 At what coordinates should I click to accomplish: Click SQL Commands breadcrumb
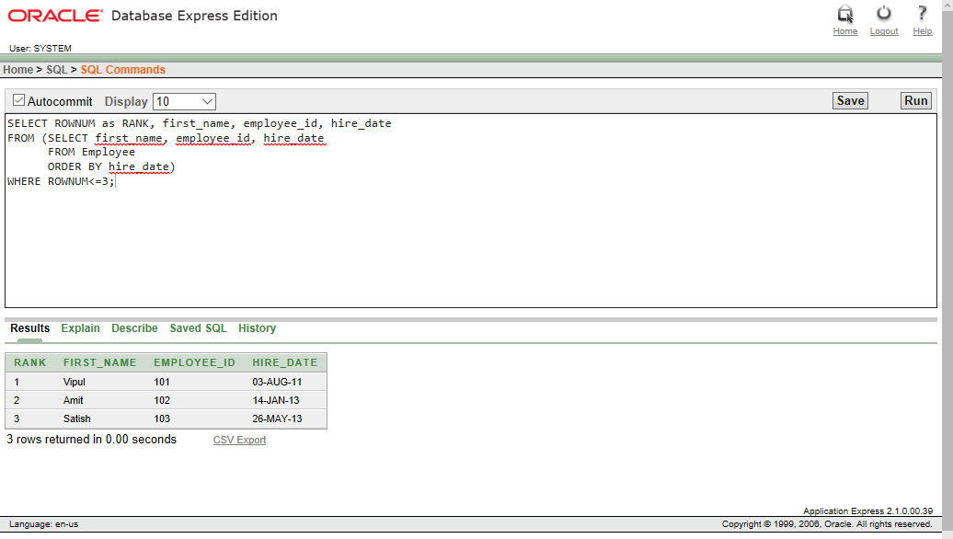coord(122,69)
